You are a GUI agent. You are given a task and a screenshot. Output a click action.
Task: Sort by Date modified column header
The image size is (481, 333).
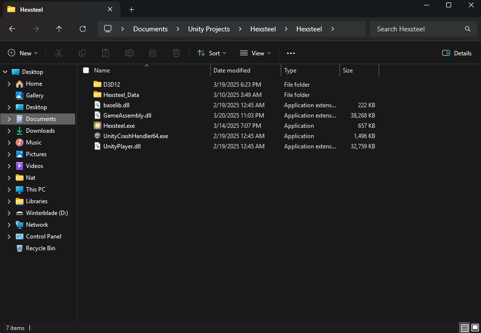(245, 70)
